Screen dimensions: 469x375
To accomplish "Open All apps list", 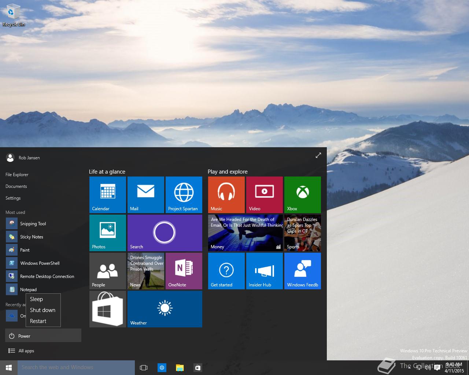I will coord(21,351).
